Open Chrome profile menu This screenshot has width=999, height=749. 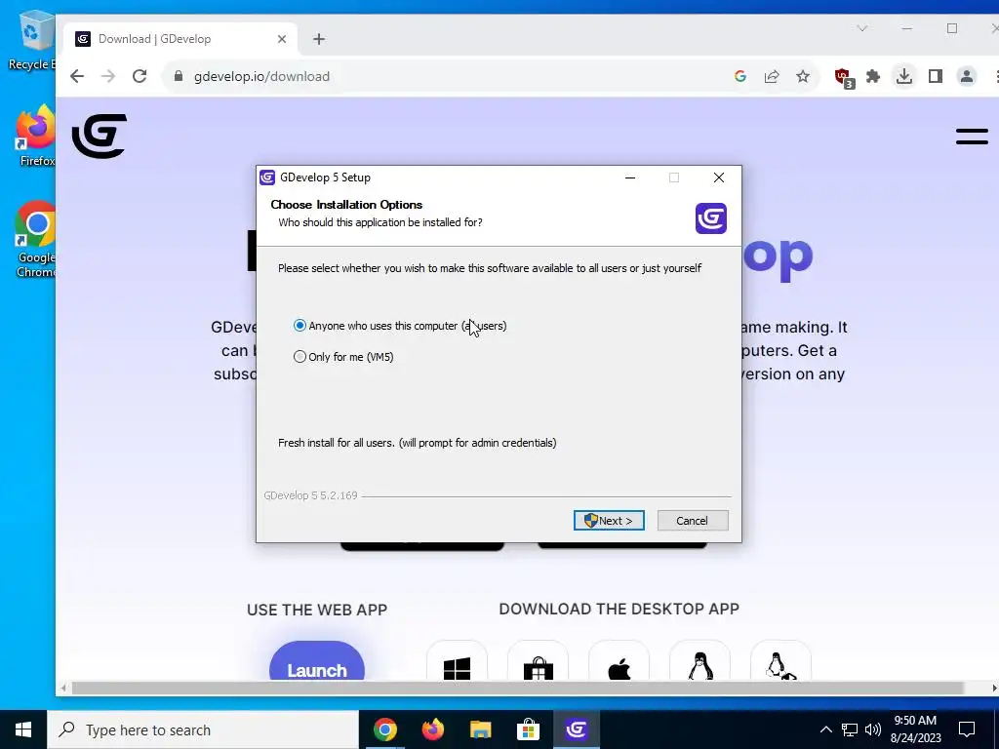(x=967, y=76)
